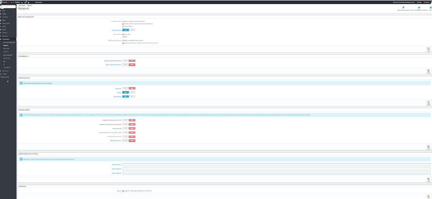Viewport: 432px width, 199px height.
Task: Disable Funkcje by clicking NIE
Action: [x=132, y=92]
